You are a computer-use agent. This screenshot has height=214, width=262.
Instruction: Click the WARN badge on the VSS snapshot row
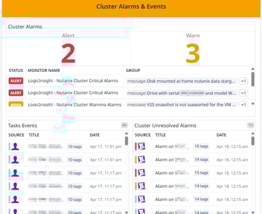(16, 104)
